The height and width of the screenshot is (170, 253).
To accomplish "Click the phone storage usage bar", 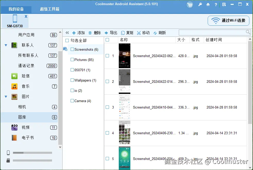I will [x=32, y=153].
